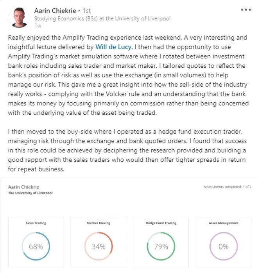Click The University of Liverpool card subtitle
Viewport: 258px width, 273px height.
pyautogui.click(x=30, y=193)
